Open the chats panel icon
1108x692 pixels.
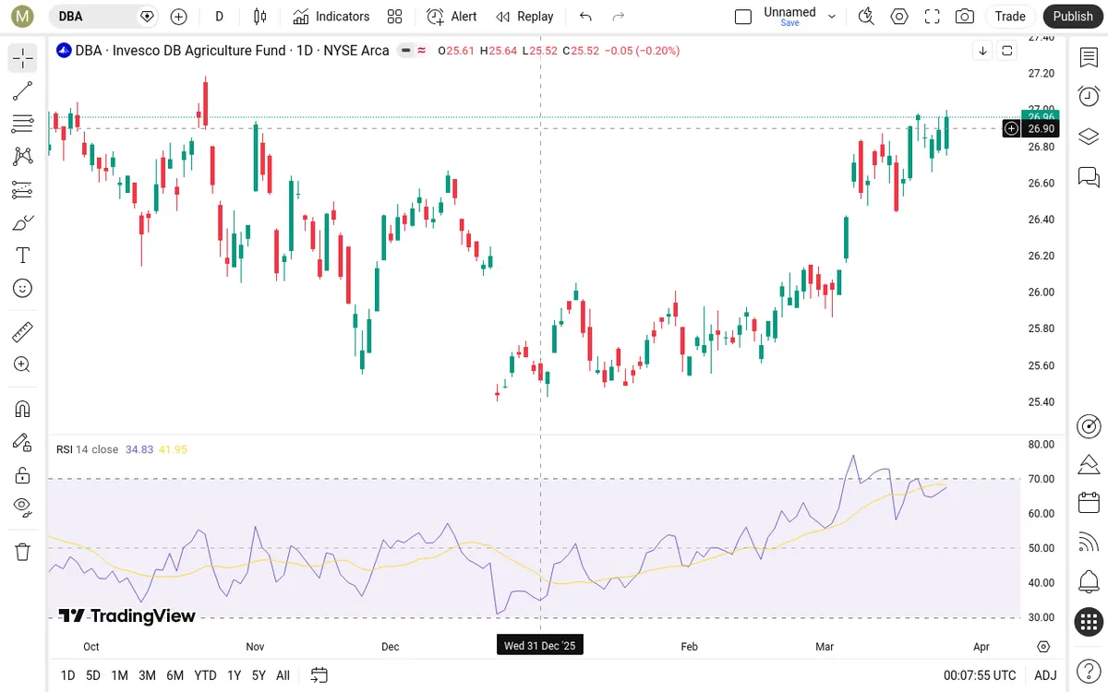tap(1089, 176)
